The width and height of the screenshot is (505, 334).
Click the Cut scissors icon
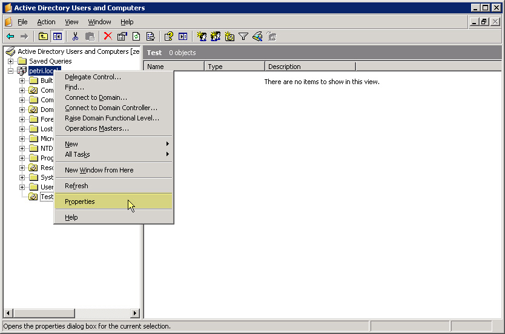[x=75, y=36]
